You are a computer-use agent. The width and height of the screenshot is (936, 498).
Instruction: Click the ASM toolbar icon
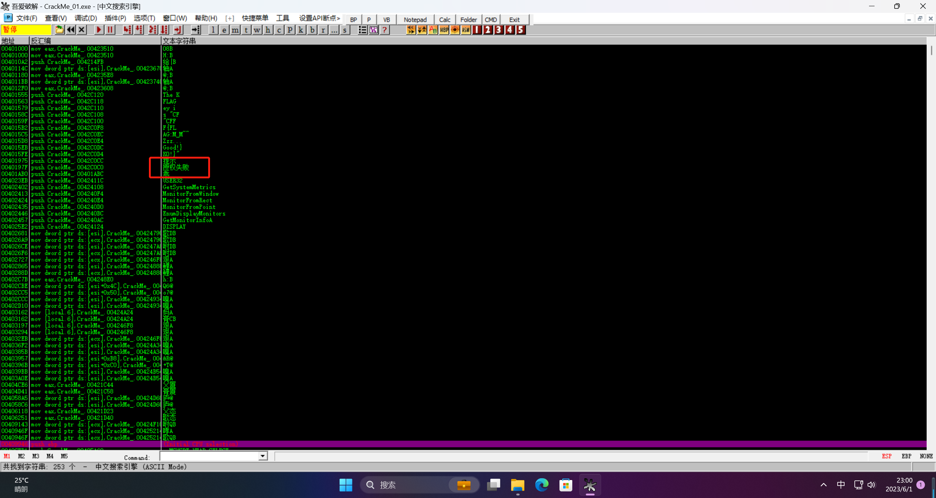point(465,30)
